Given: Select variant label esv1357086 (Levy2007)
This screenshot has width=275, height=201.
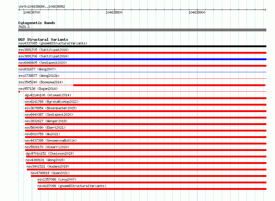Looking at the screenshot, I should (57, 179).
